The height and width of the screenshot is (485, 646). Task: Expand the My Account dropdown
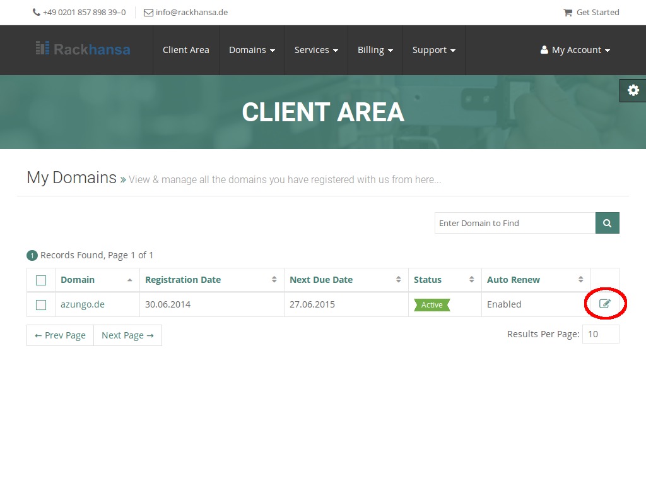575,50
